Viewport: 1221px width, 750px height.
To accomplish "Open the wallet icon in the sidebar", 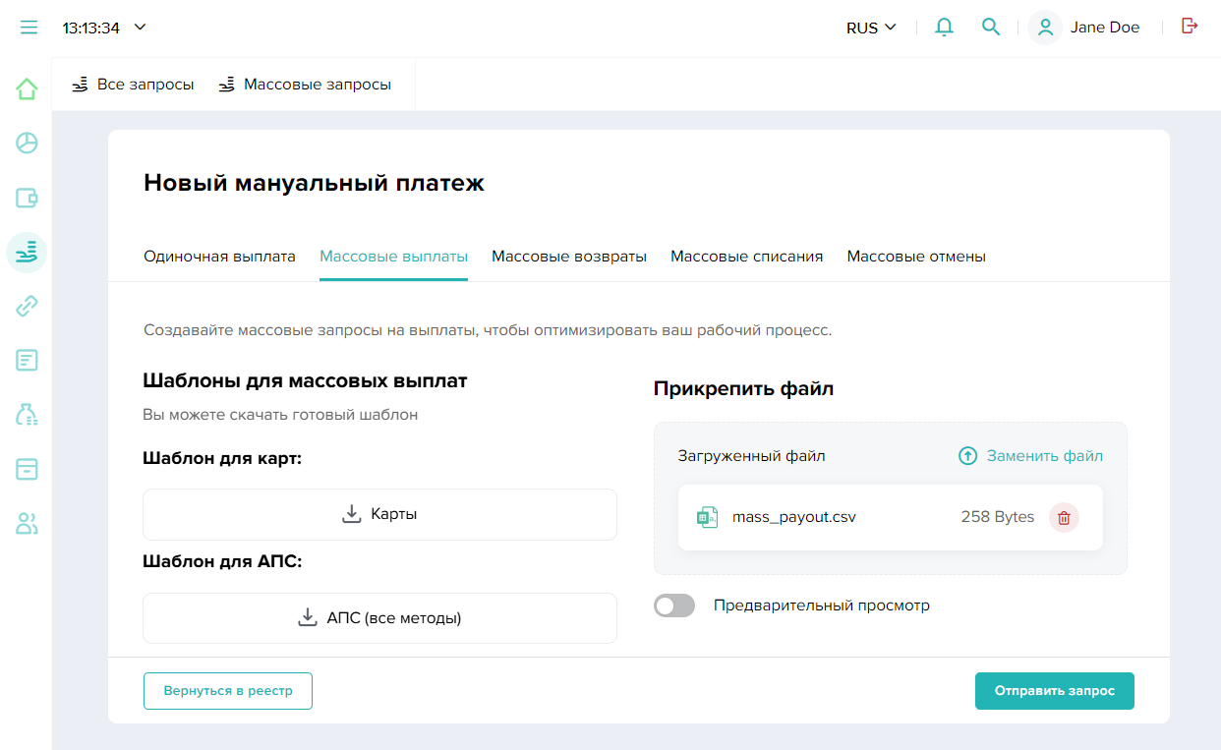I will click(x=27, y=199).
